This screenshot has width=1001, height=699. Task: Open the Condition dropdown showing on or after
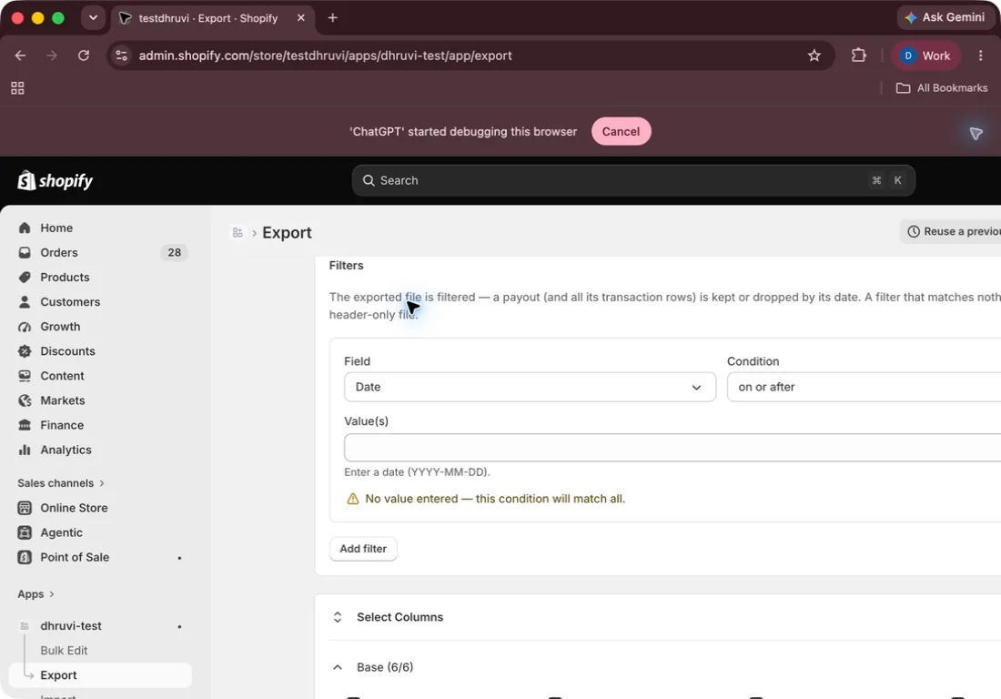click(864, 387)
